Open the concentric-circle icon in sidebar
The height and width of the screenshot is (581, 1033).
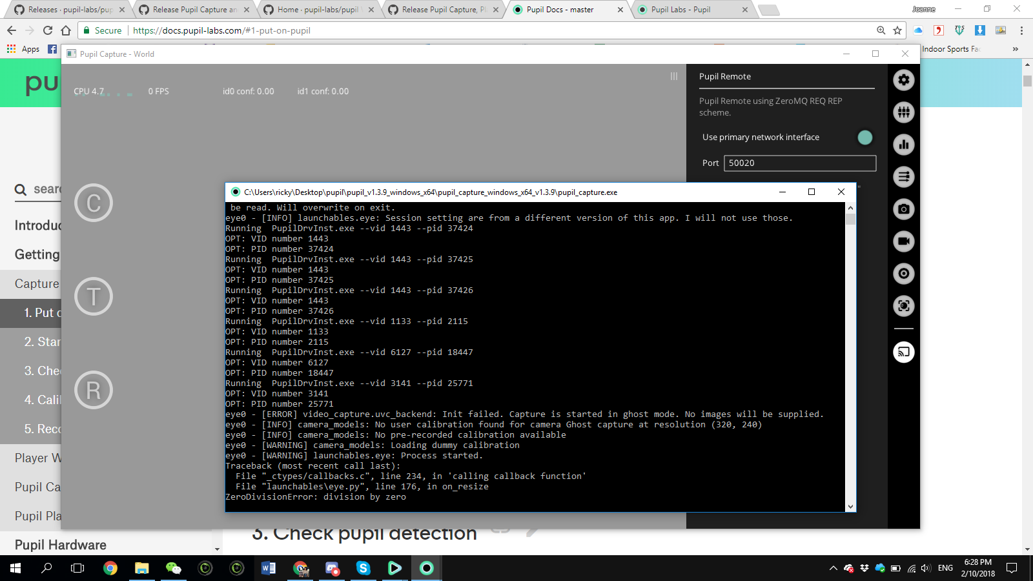point(904,274)
